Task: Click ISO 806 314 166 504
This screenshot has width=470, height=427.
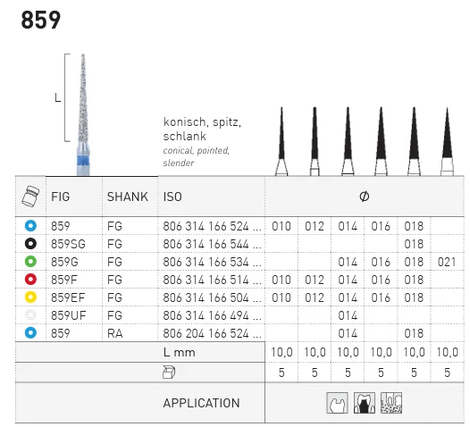Action: point(213,297)
